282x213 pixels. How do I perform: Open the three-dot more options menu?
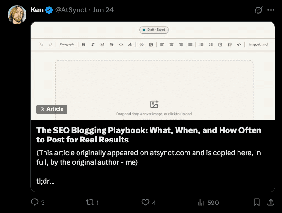click(x=271, y=10)
